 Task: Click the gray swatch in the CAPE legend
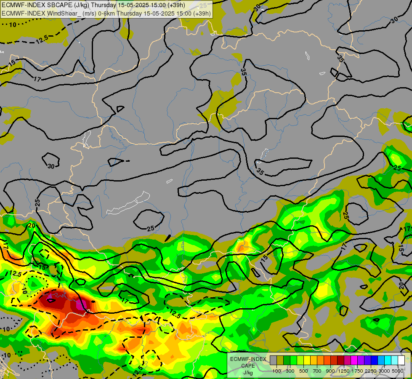coord(273,360)
